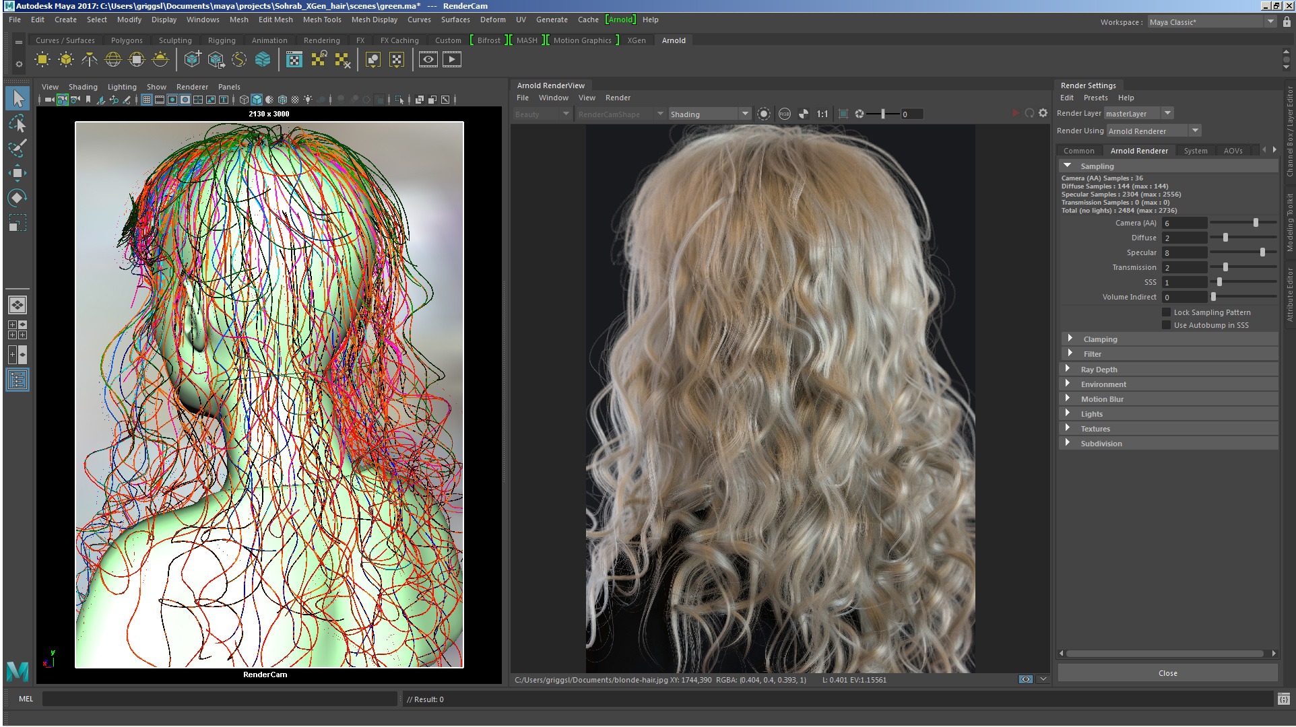Enable Use Autobump in SSS
Screen dimensions: 1296x727
tap(1169, 324)
